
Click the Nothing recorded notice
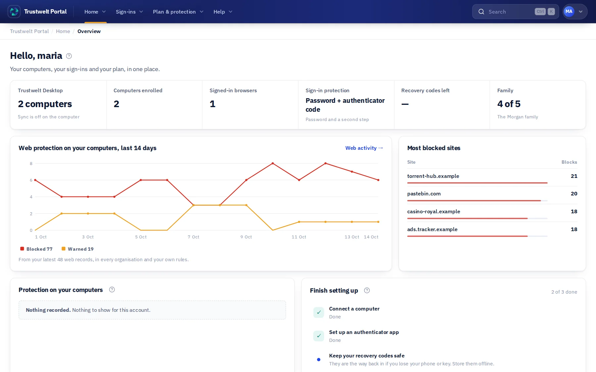(x=152, y=310)
